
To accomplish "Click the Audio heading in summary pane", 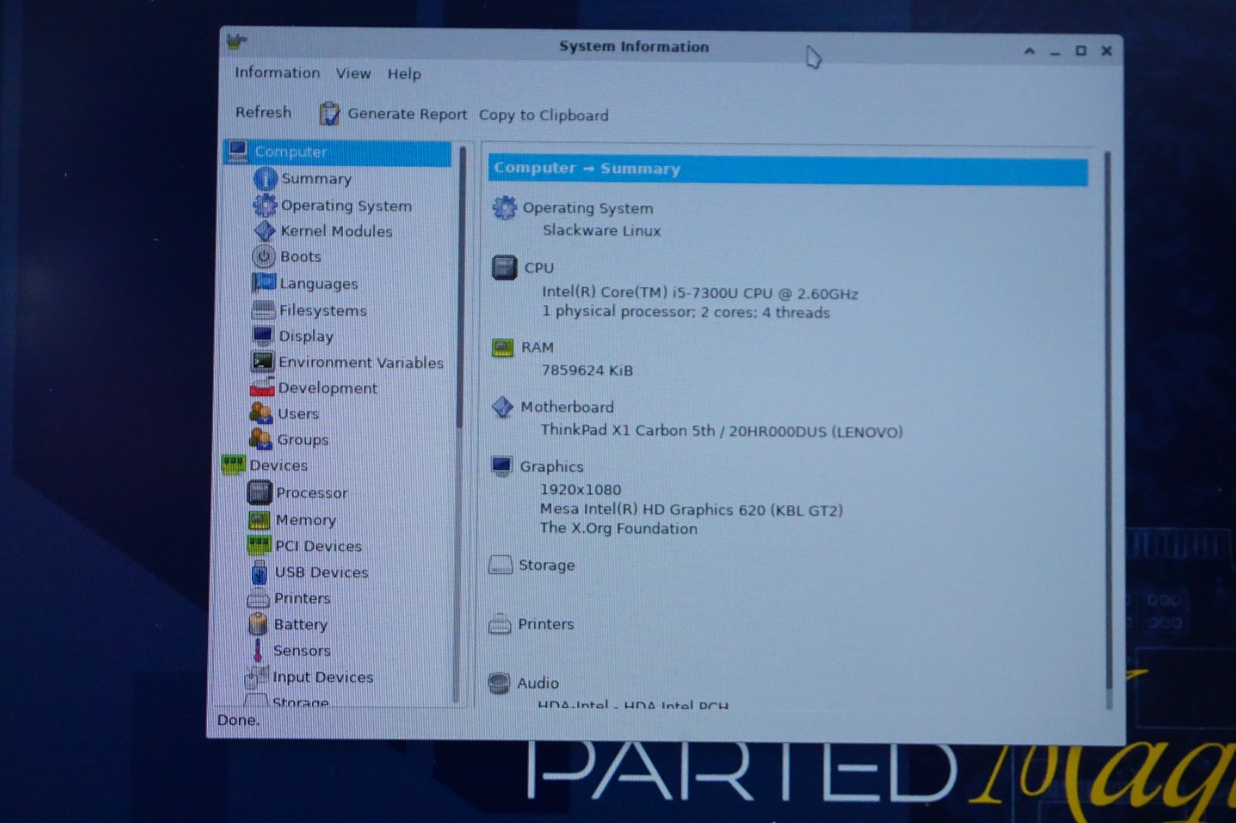I will (538, 683).
